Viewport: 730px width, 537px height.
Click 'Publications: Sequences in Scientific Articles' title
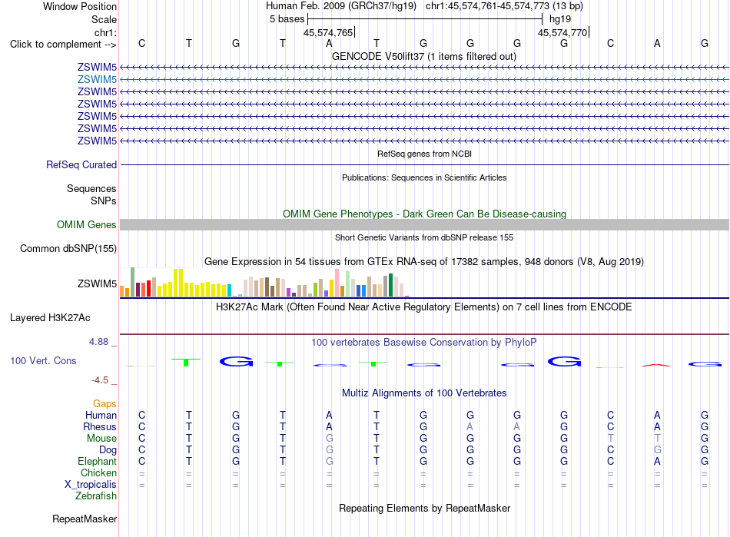pos(424,177)
